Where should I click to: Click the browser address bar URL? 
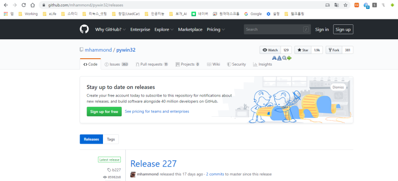(86, 5)
